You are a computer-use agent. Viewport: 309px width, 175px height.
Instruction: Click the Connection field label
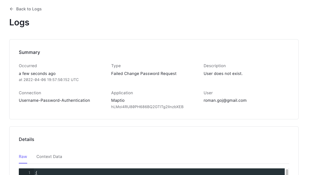30,93
